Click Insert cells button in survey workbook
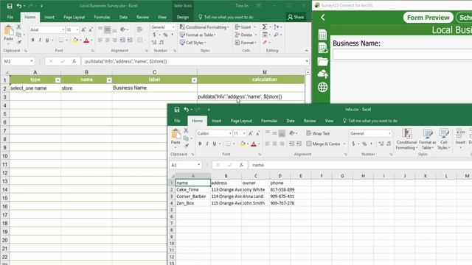Image resolution: width=472 pixels, height=265 pixels. tap(246, 27)
